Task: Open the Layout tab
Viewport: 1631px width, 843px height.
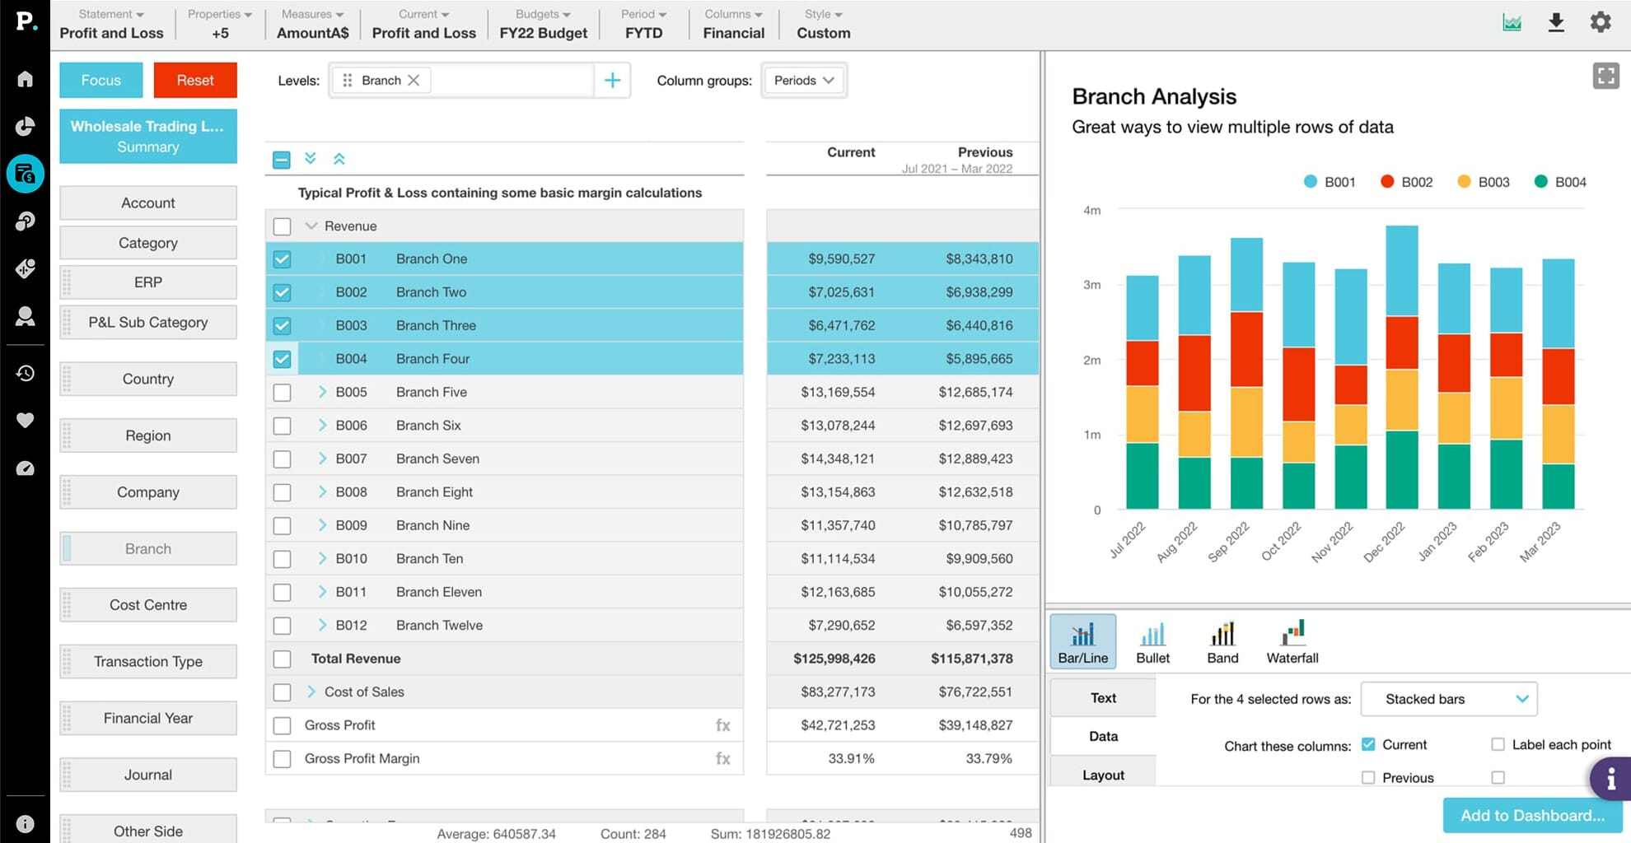Action: coord(1103,775)
